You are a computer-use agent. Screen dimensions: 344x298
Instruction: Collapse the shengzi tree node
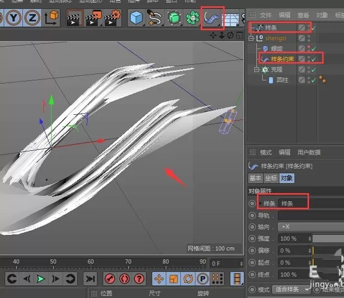[x=251, y=38]
